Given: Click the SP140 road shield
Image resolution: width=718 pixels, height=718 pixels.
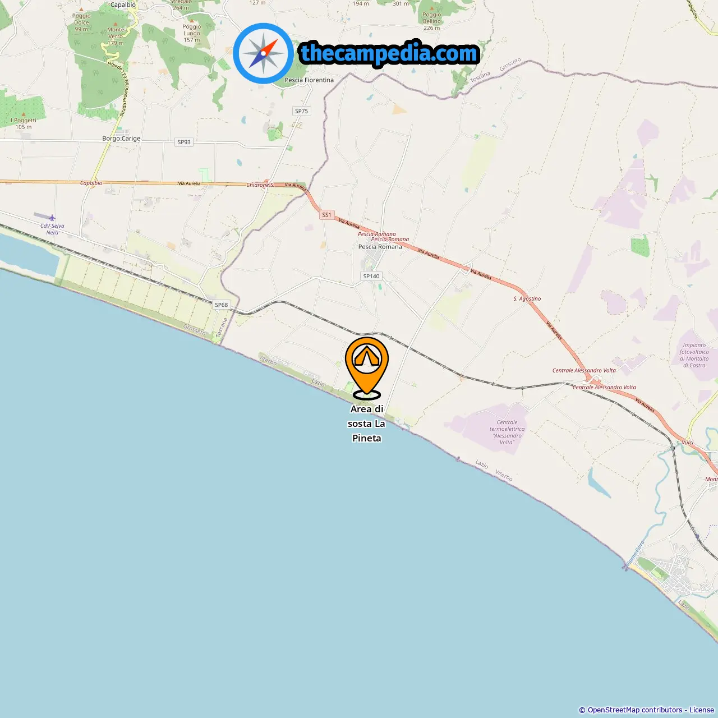Looking at the screenshot, I should click(371, 276).
